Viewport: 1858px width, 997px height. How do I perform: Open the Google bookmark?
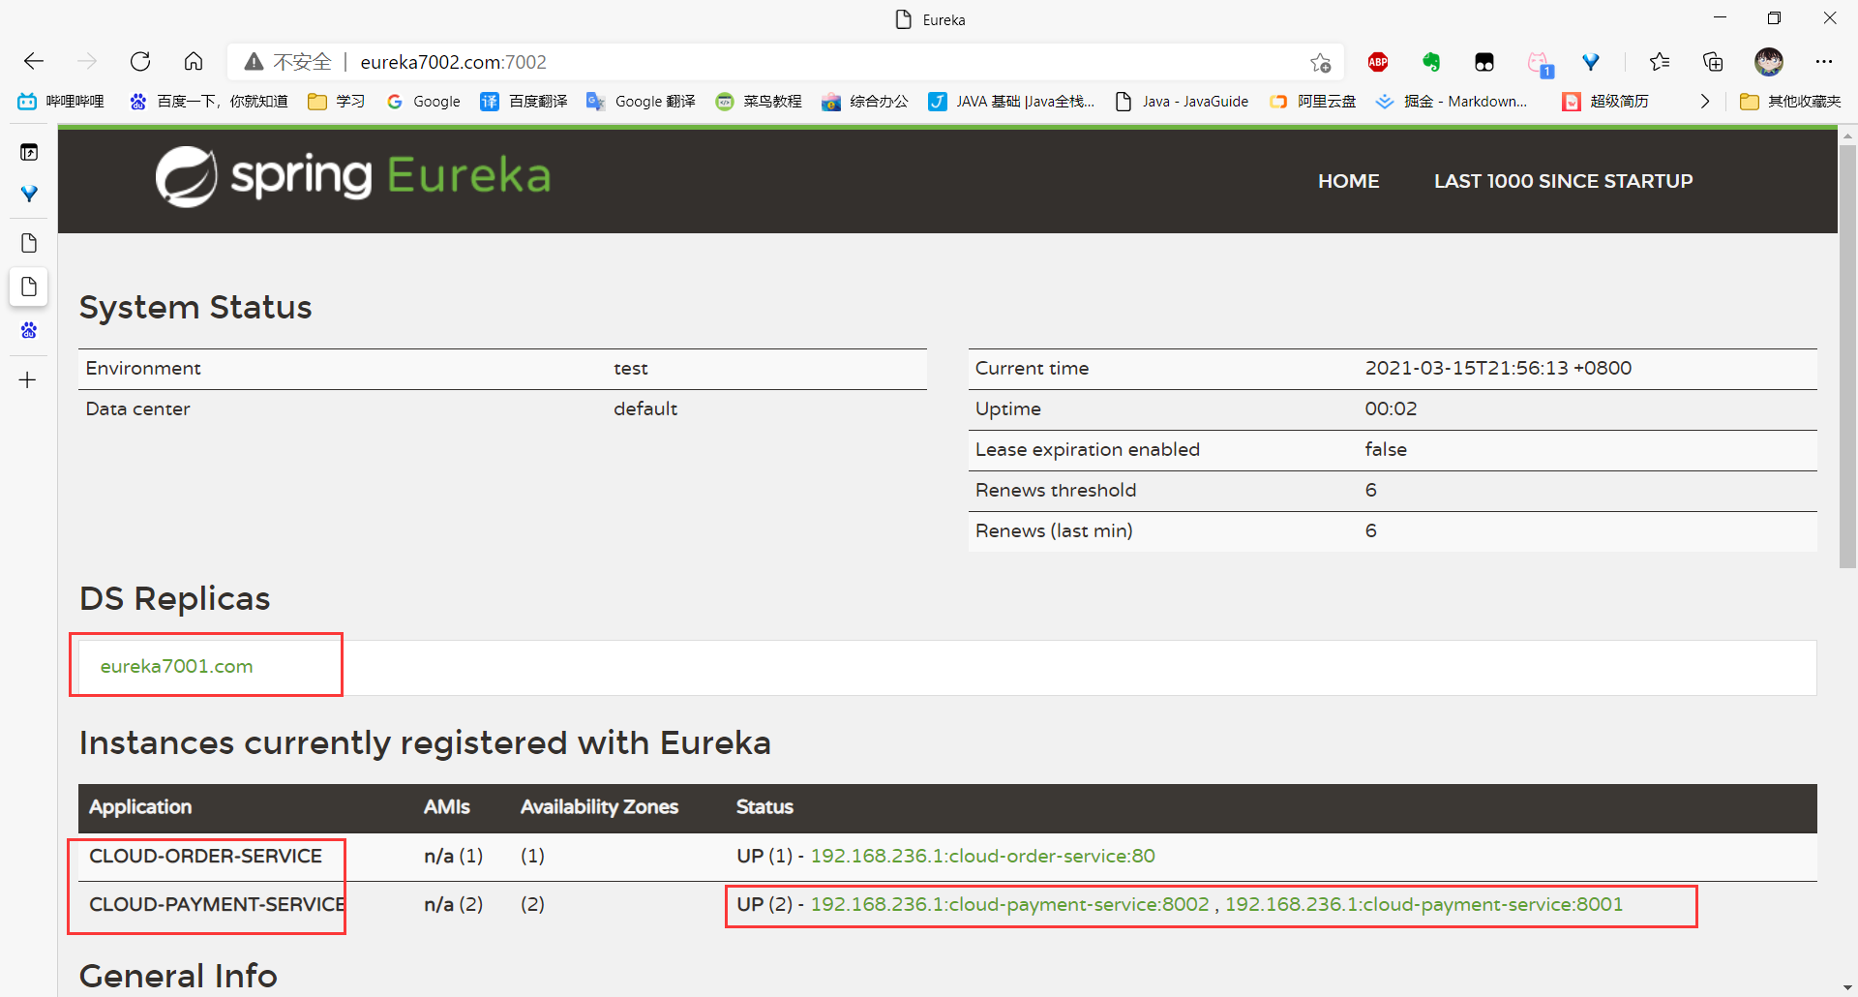coord(423,102)
